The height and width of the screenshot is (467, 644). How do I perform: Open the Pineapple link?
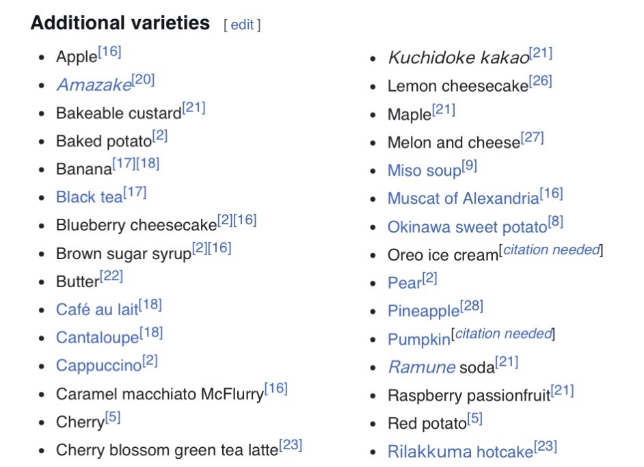click(423, 311)
